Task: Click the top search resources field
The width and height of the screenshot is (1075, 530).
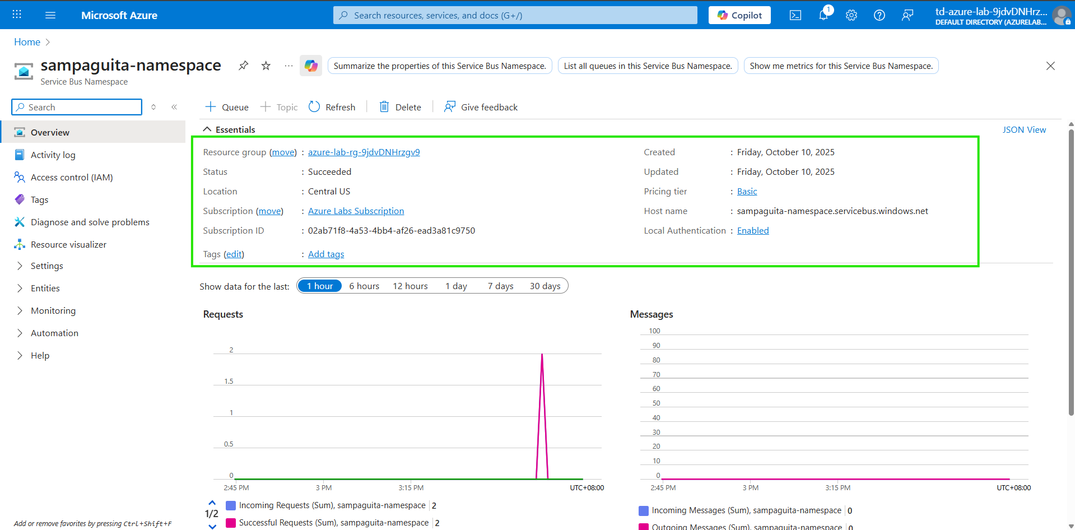Action: tap(515, 15)
